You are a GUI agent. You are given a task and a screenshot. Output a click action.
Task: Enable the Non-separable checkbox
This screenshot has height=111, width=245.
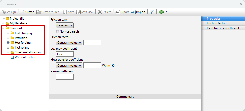click(x=57, y=31)
